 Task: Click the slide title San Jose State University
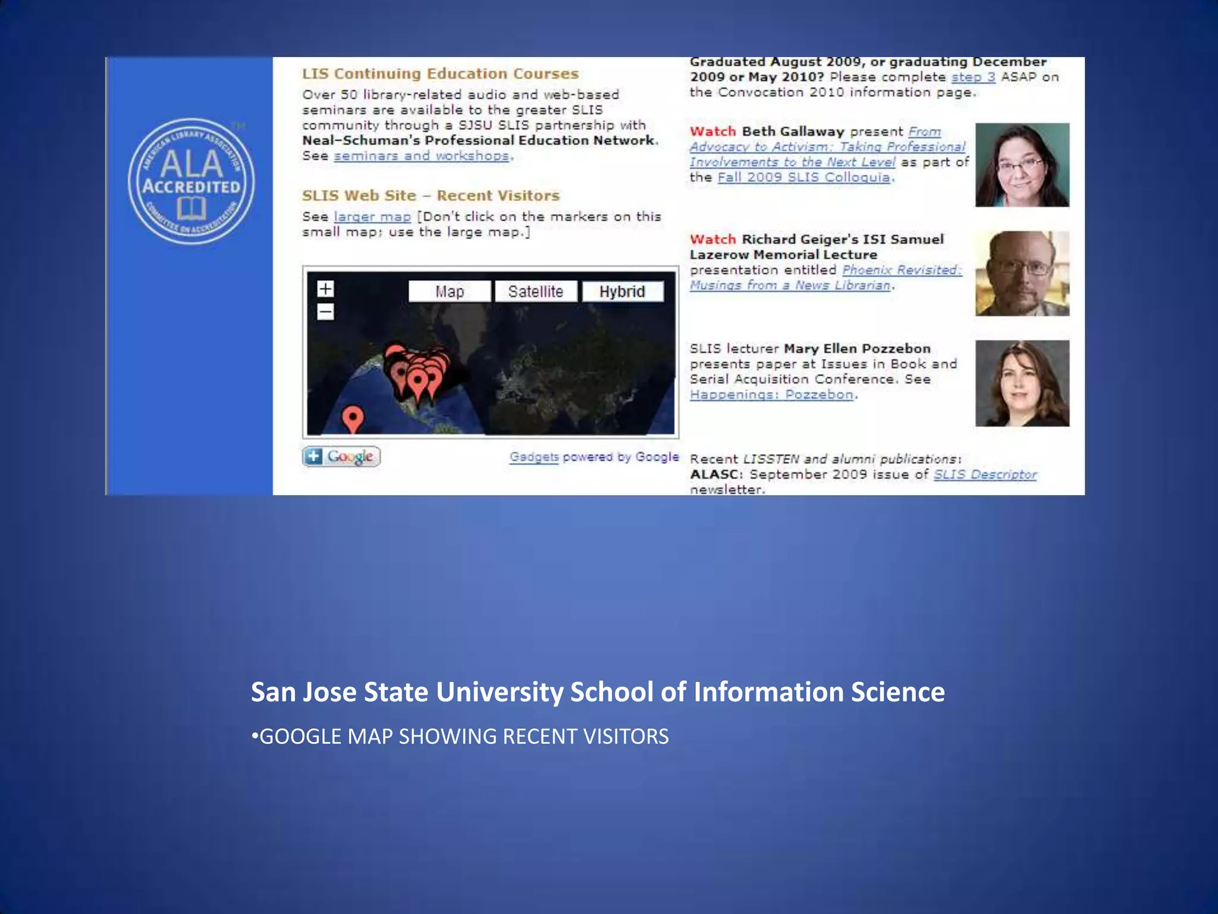(x=598, y=692)
